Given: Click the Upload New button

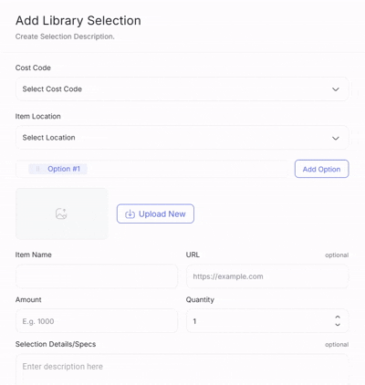Looking at the screenshot, I should tap(155, 213).
